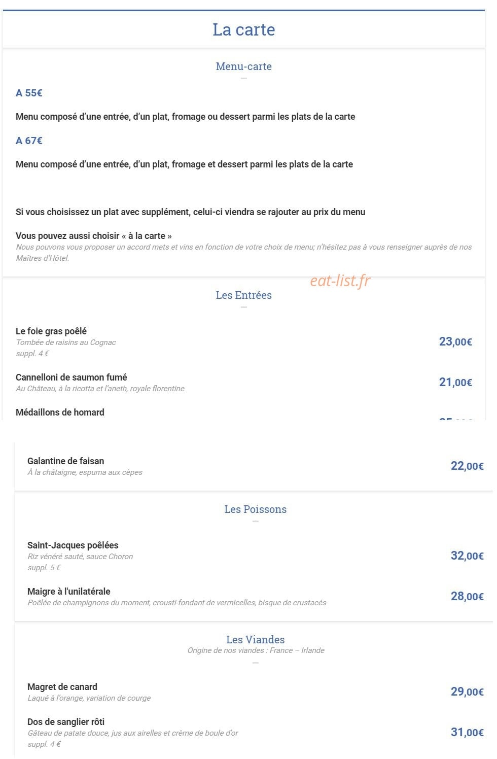Viewport: 497px width, 759px height.
Task: Select the Maigre à l'unilatérale dish
Action: point(68,592)
